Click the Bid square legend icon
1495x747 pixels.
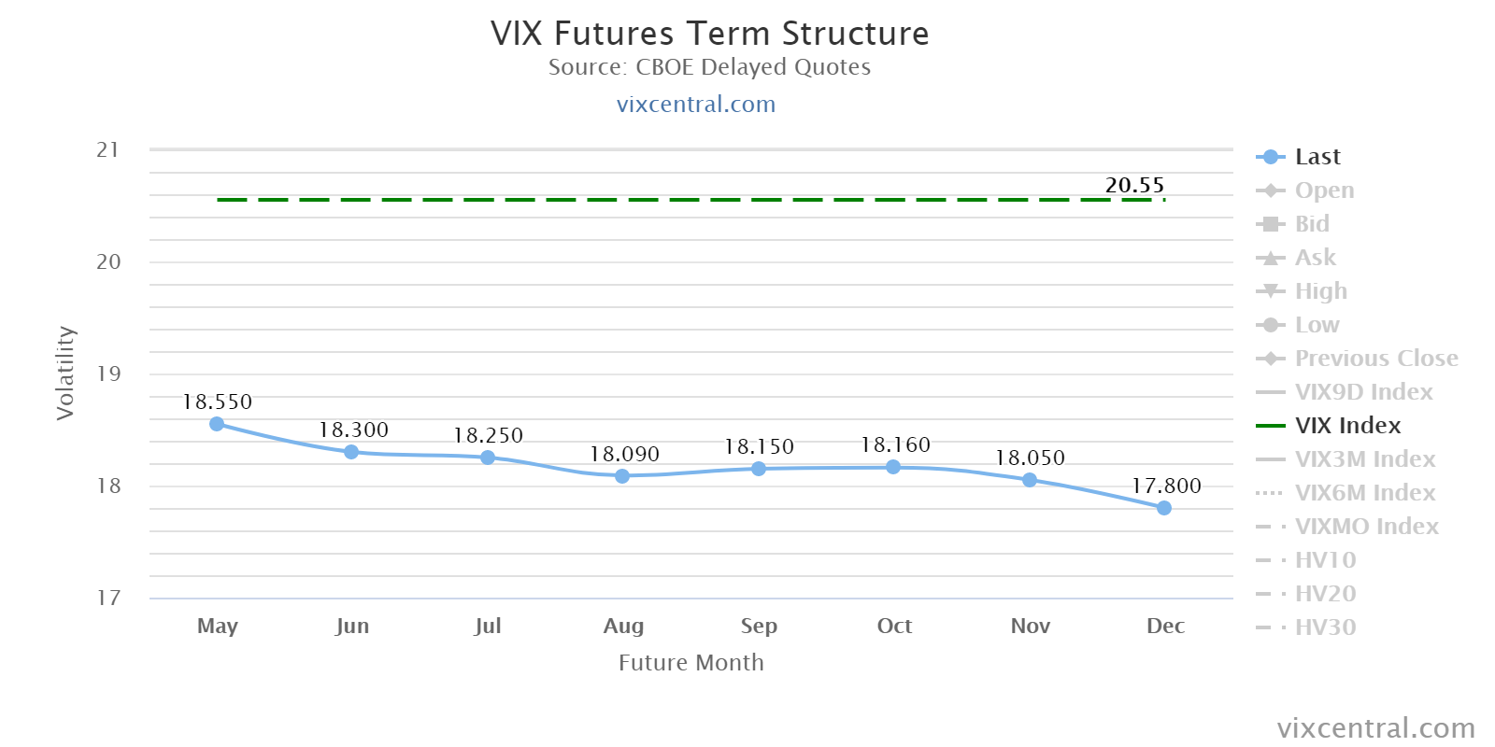coord(1270,224)
